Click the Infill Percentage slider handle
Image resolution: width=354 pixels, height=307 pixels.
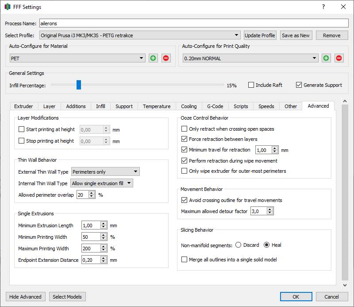click(78, 85)
